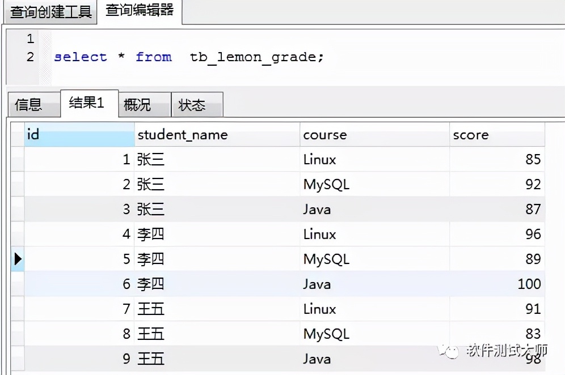Select the 结果1 tab
This screenshot has height=375, width=565.
[87, 103]
